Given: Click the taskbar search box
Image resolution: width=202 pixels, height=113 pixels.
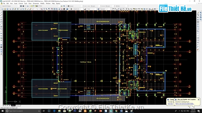Looking at the screenshot, I should [x=23, y=111].
